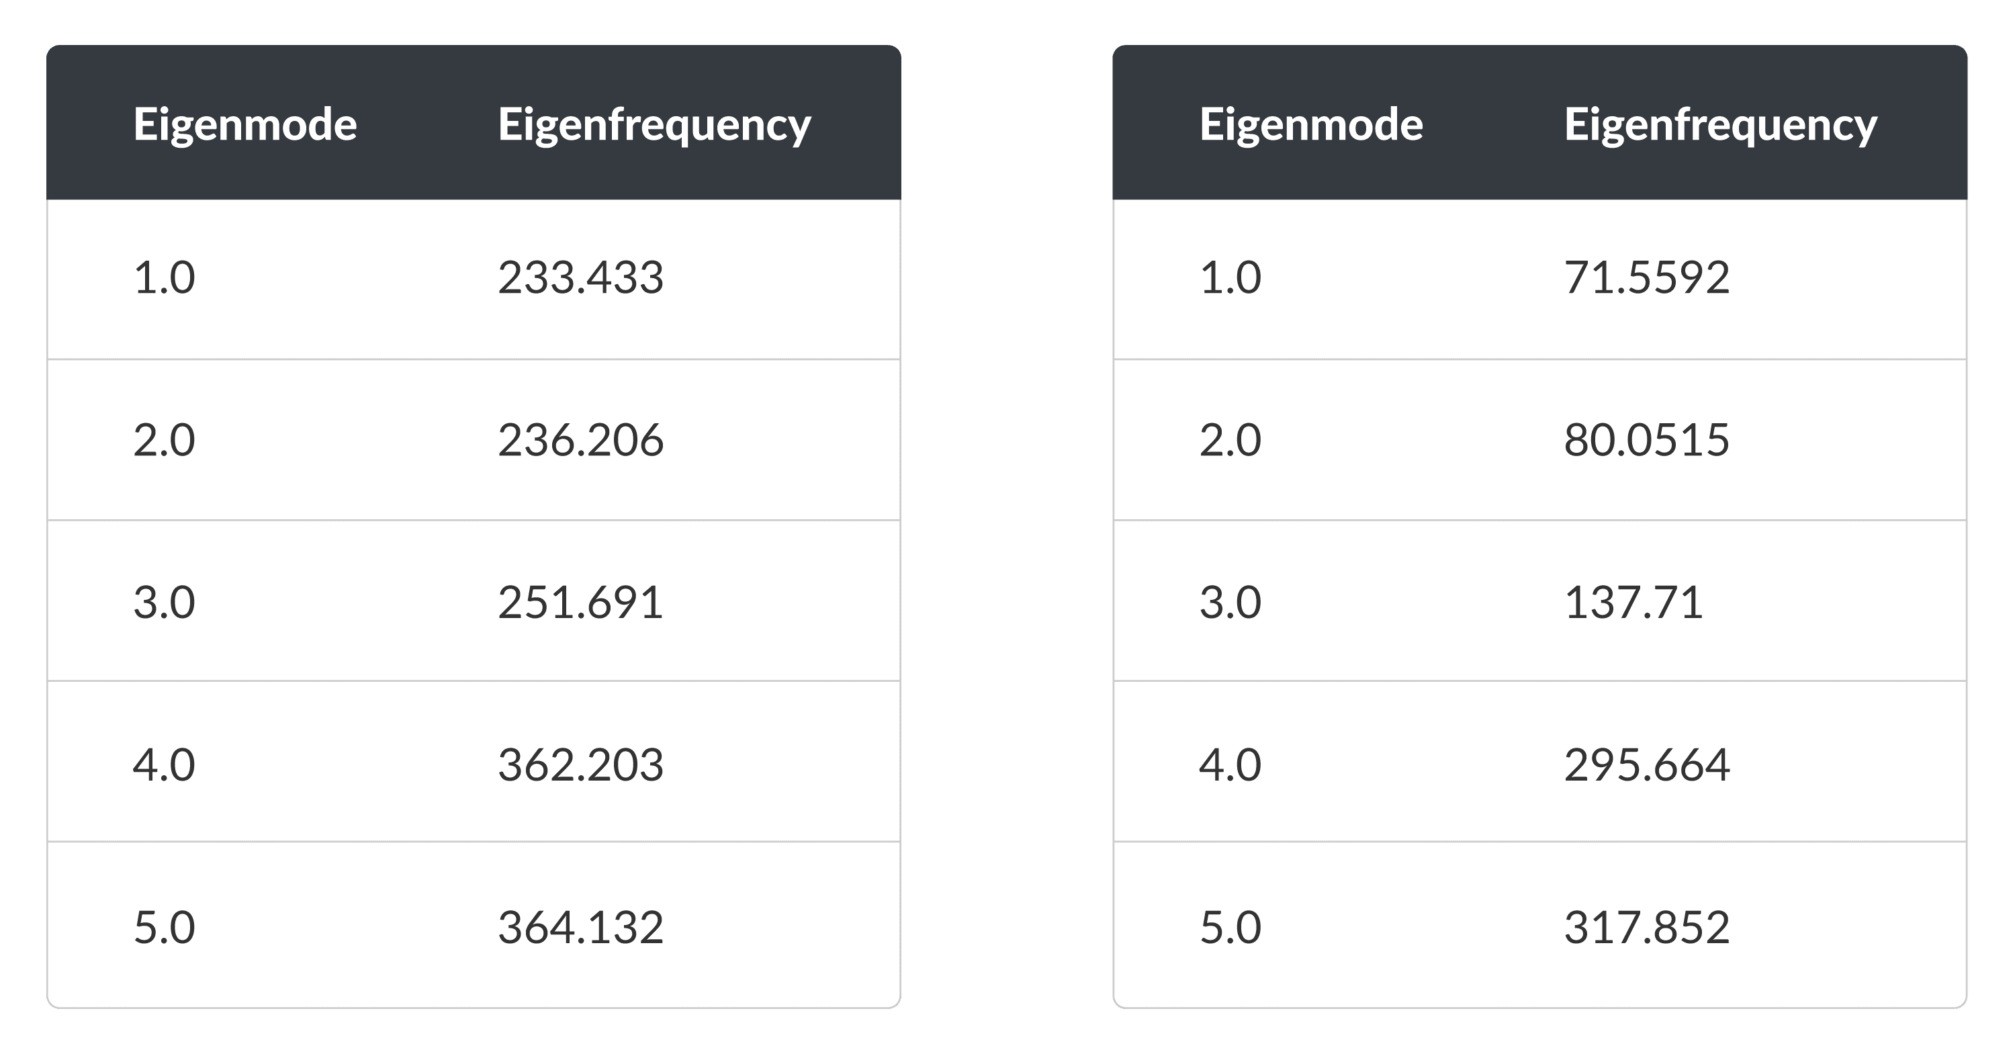Click the 233.433 eigenfrequency value
The height and width of the screenshot is (1054, 2015).
(x=580, y=278)
